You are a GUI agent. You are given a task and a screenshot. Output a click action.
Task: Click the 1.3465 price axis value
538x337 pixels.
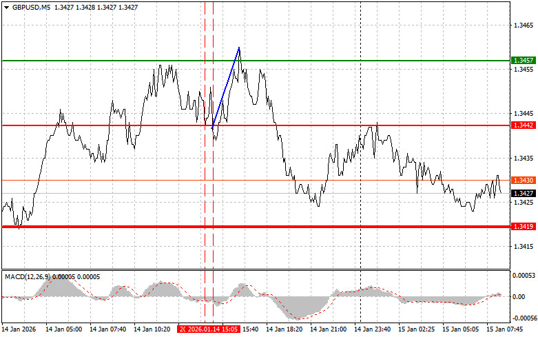tap(524, 25)
